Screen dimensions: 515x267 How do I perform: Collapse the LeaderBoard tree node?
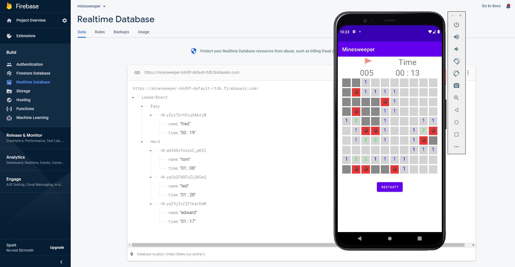coord(133,98)
